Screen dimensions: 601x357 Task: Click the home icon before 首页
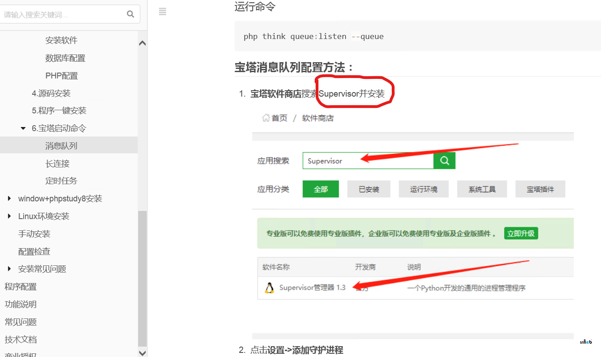tap(266, 118)
